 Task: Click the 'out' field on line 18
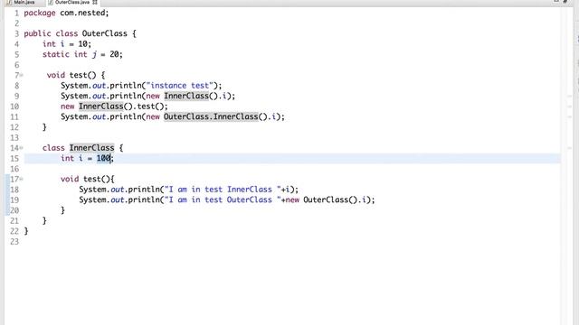click(118, 190)
